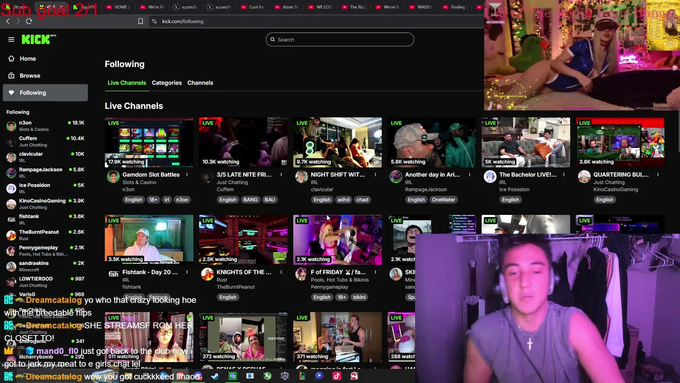Click RampageJackson avatar in the sidebar list

pos(11,173)
